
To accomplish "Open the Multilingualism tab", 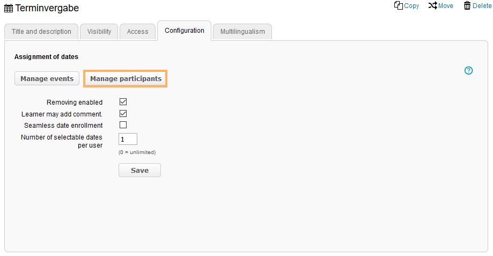I will (x=242, y=32).
